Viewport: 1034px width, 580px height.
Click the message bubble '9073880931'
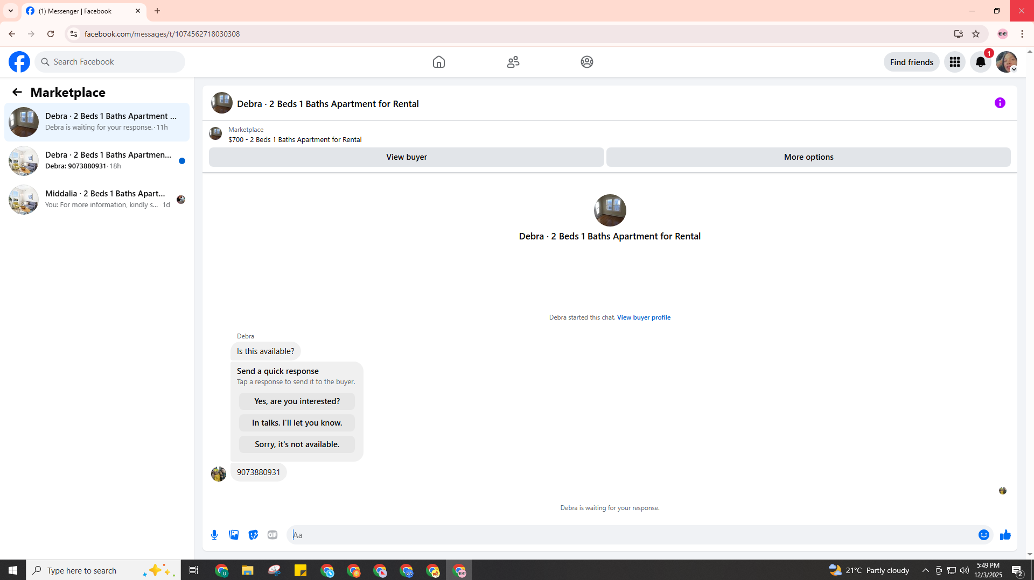click(x=258, y=472)
